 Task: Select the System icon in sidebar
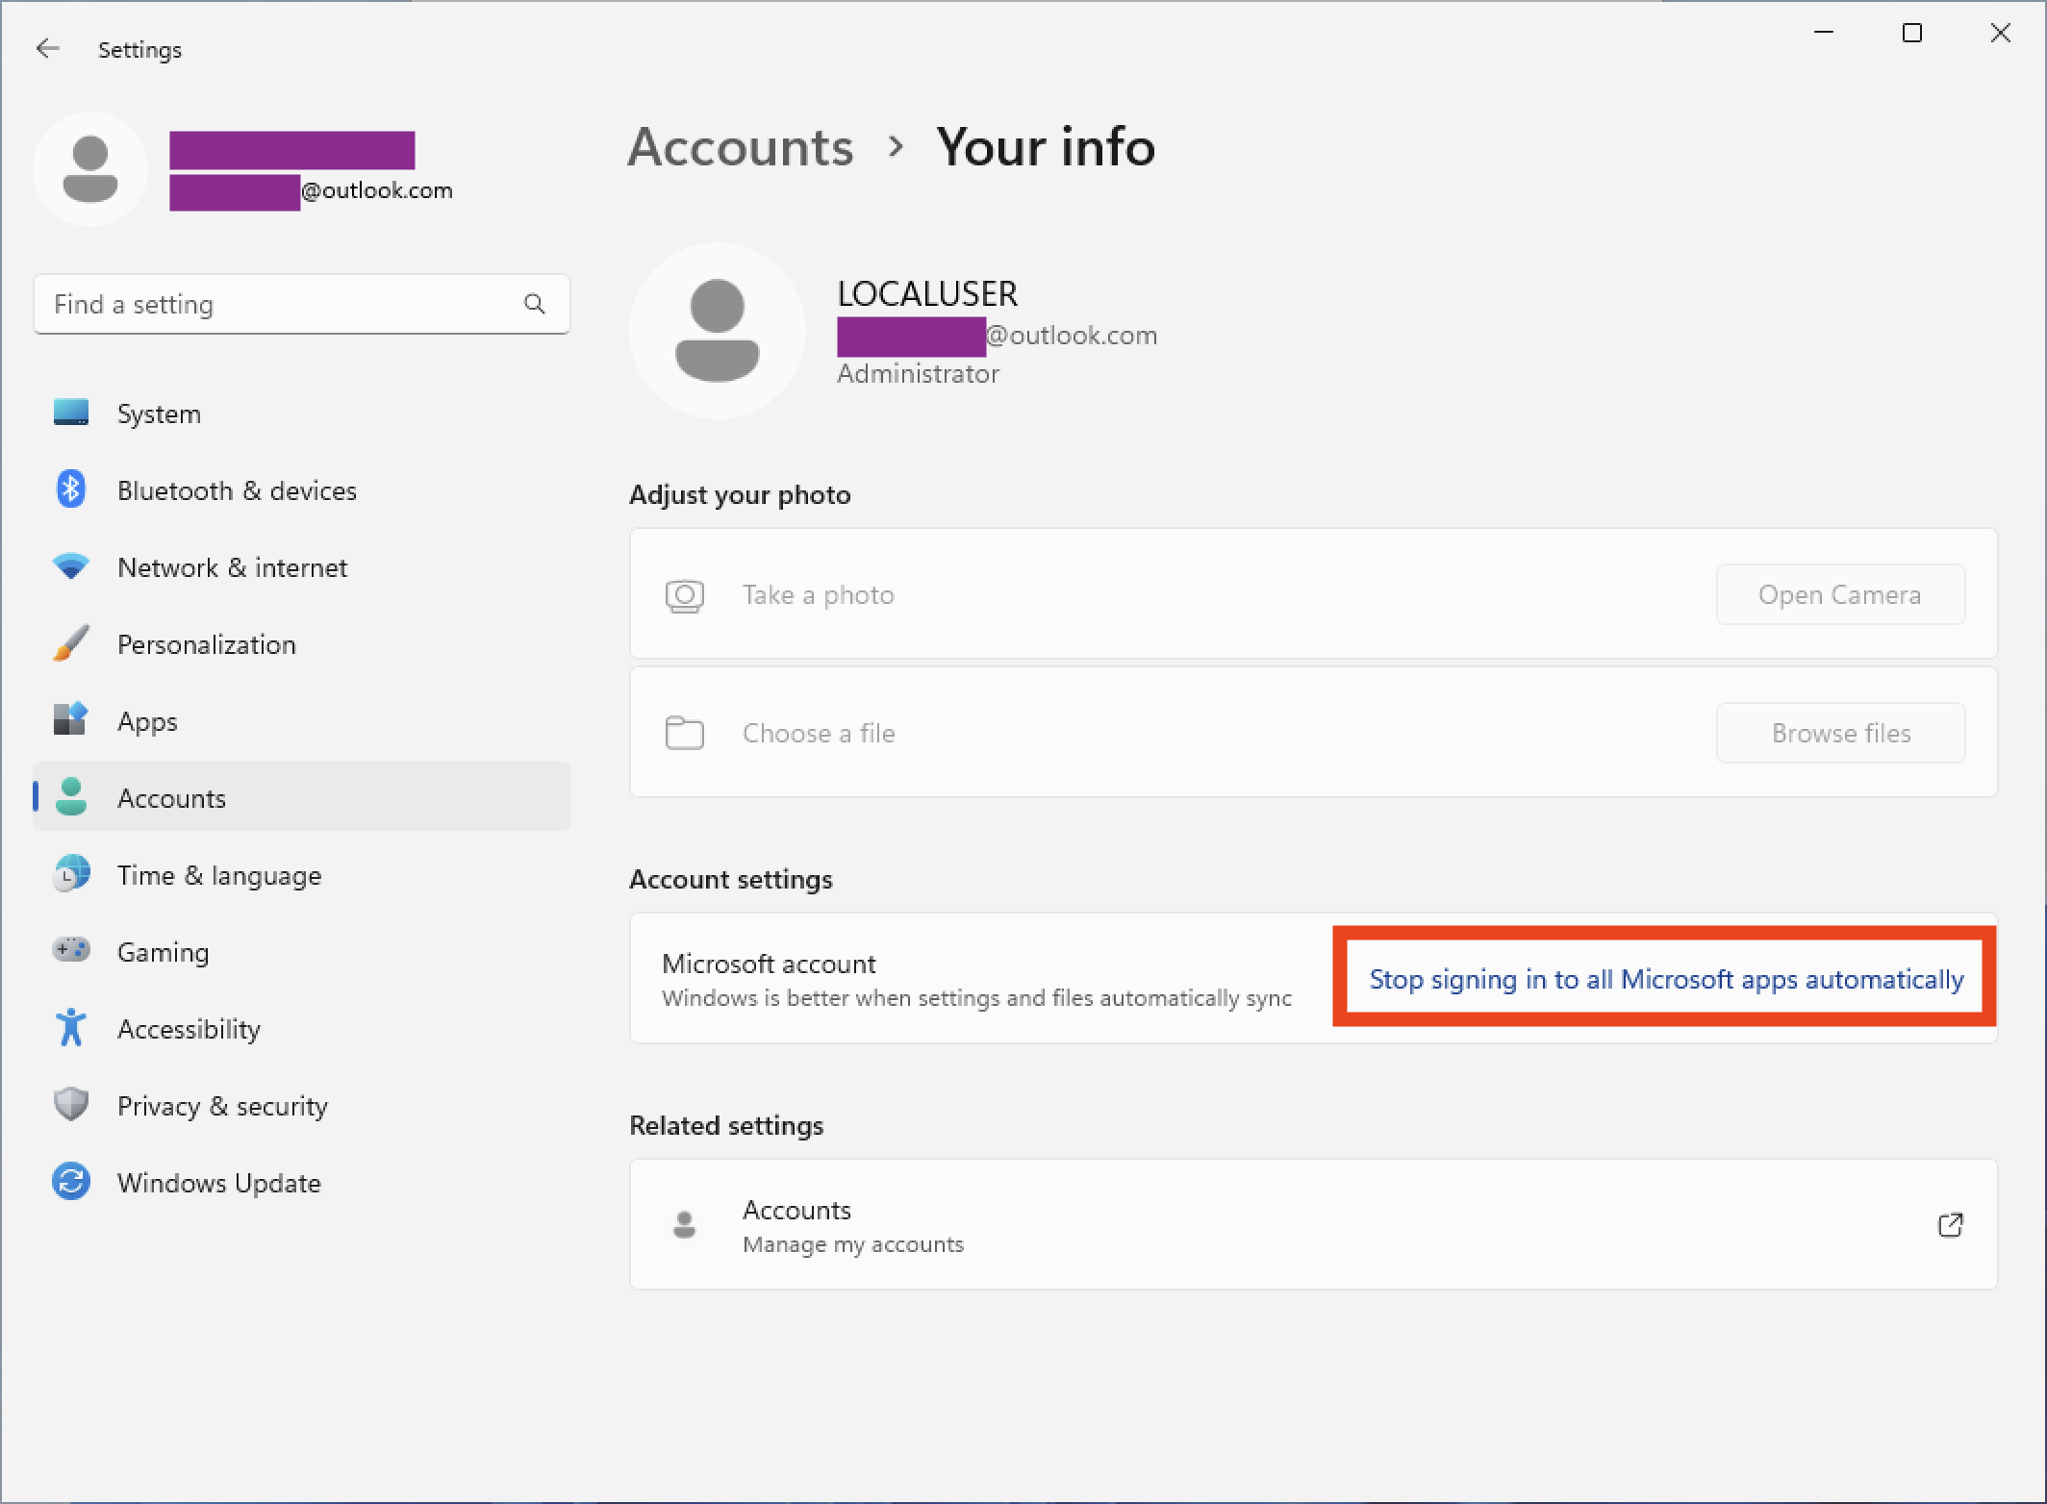70,413
